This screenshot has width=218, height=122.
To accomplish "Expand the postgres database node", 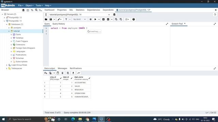I will pyautogui.click(x=9, y=28).
